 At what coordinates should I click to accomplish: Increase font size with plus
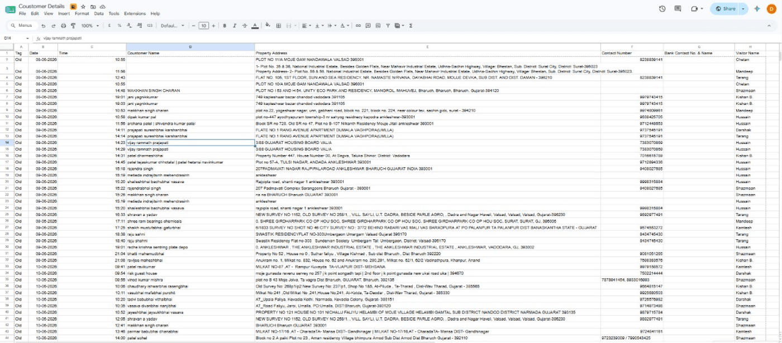click(x=214, y=26)
